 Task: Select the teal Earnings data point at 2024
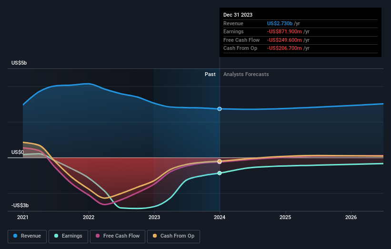[x=220, y=173]
